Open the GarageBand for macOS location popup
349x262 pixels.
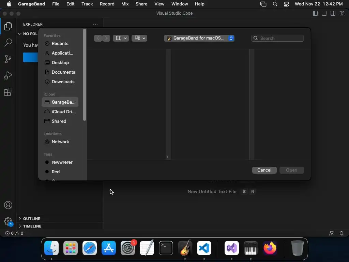click(x=199, y=38)
